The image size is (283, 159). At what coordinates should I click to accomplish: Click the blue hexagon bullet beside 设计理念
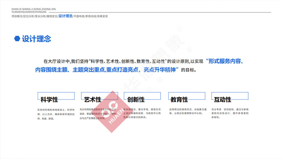click(17, 39)
